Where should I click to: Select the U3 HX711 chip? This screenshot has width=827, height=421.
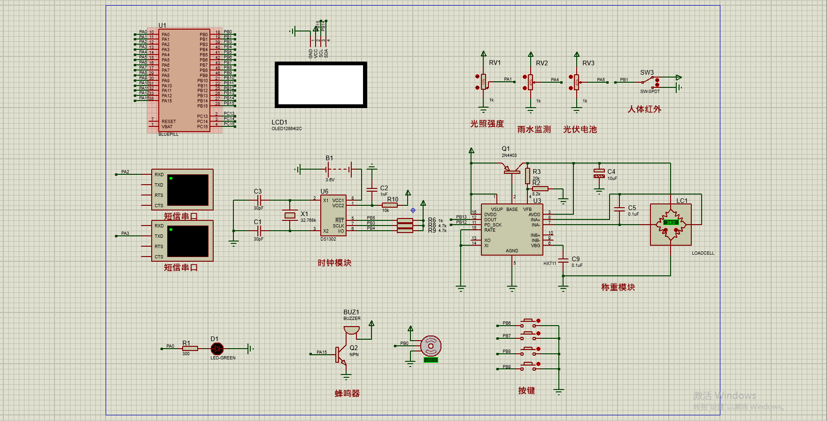click(x=512, y=230)
